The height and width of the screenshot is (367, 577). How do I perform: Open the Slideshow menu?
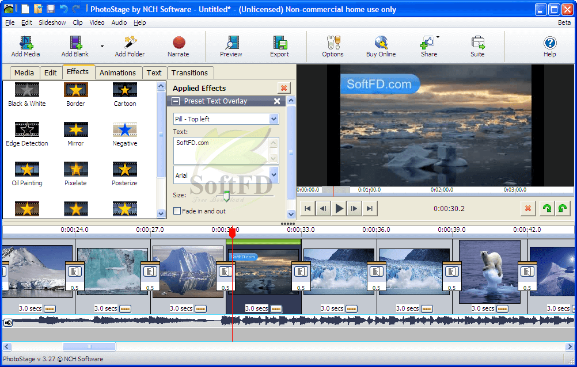click(x=52, y=22)
